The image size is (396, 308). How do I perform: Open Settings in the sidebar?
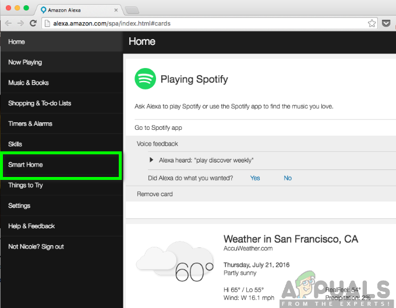tap(62, 206)
